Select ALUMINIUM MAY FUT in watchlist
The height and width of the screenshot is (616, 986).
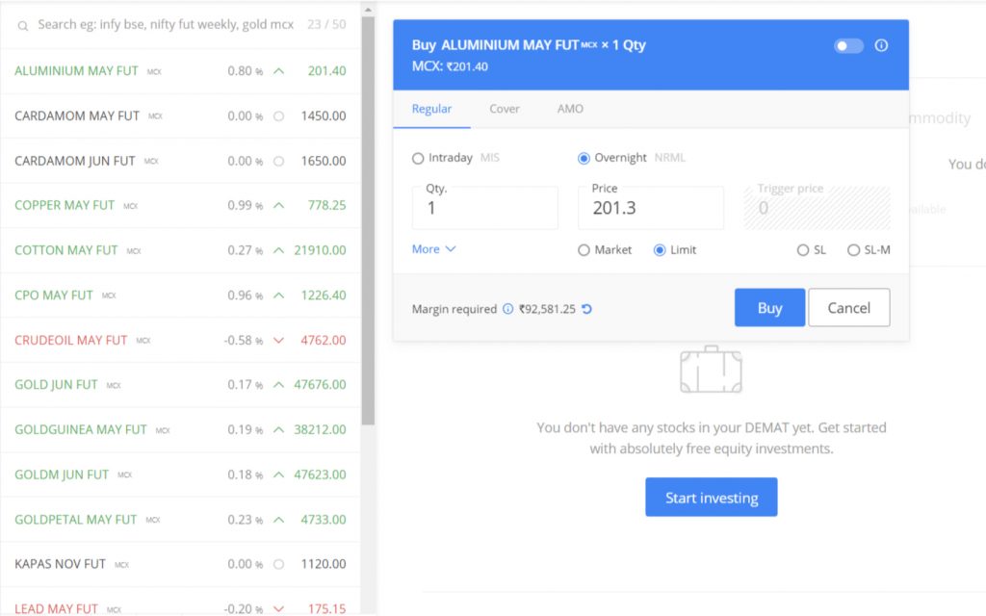(180, 71)
